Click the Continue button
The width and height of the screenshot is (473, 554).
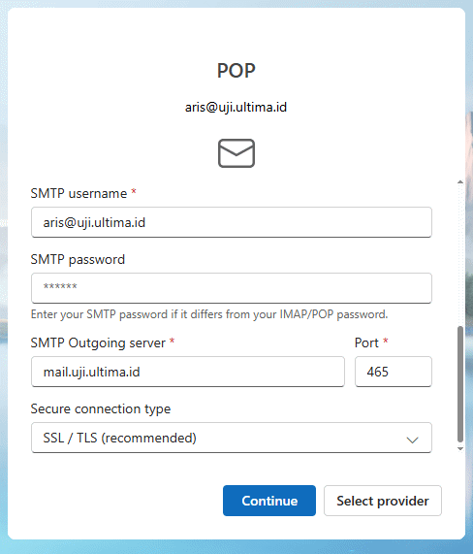point(269,501)
